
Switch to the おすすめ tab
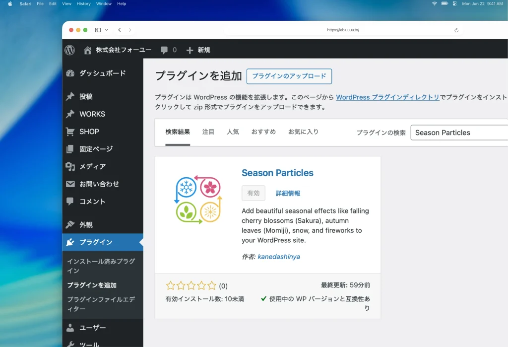263,132
